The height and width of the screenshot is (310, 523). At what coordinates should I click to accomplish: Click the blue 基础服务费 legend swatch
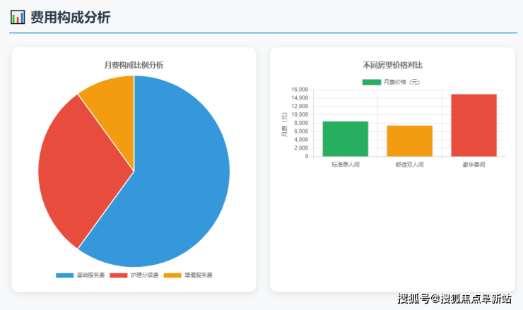64,275
